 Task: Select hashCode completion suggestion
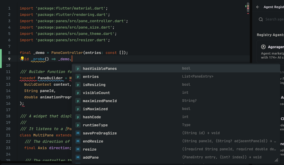click(x=176, y=117)
